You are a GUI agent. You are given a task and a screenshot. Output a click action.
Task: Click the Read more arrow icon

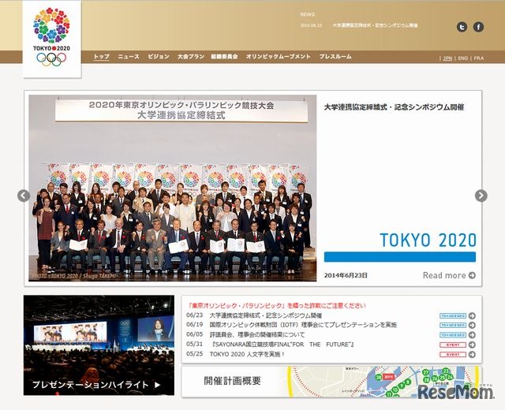coord(472,275)
